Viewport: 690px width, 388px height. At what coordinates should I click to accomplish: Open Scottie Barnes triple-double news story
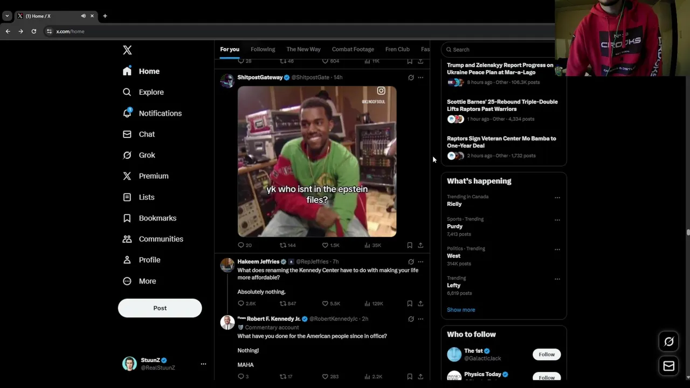click(502, 105)
